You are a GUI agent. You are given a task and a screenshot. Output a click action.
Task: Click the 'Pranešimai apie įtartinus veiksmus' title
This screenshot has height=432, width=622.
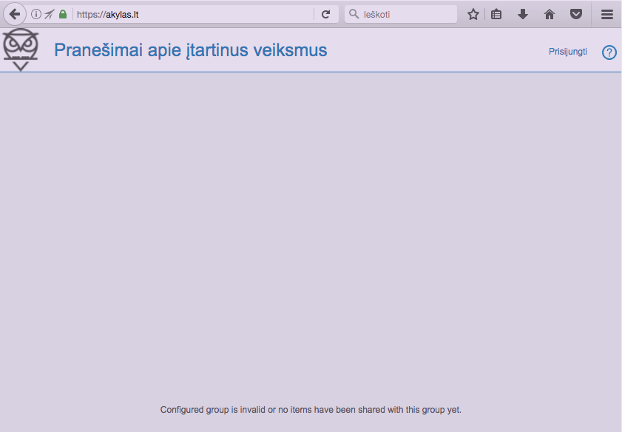point(190,50)
